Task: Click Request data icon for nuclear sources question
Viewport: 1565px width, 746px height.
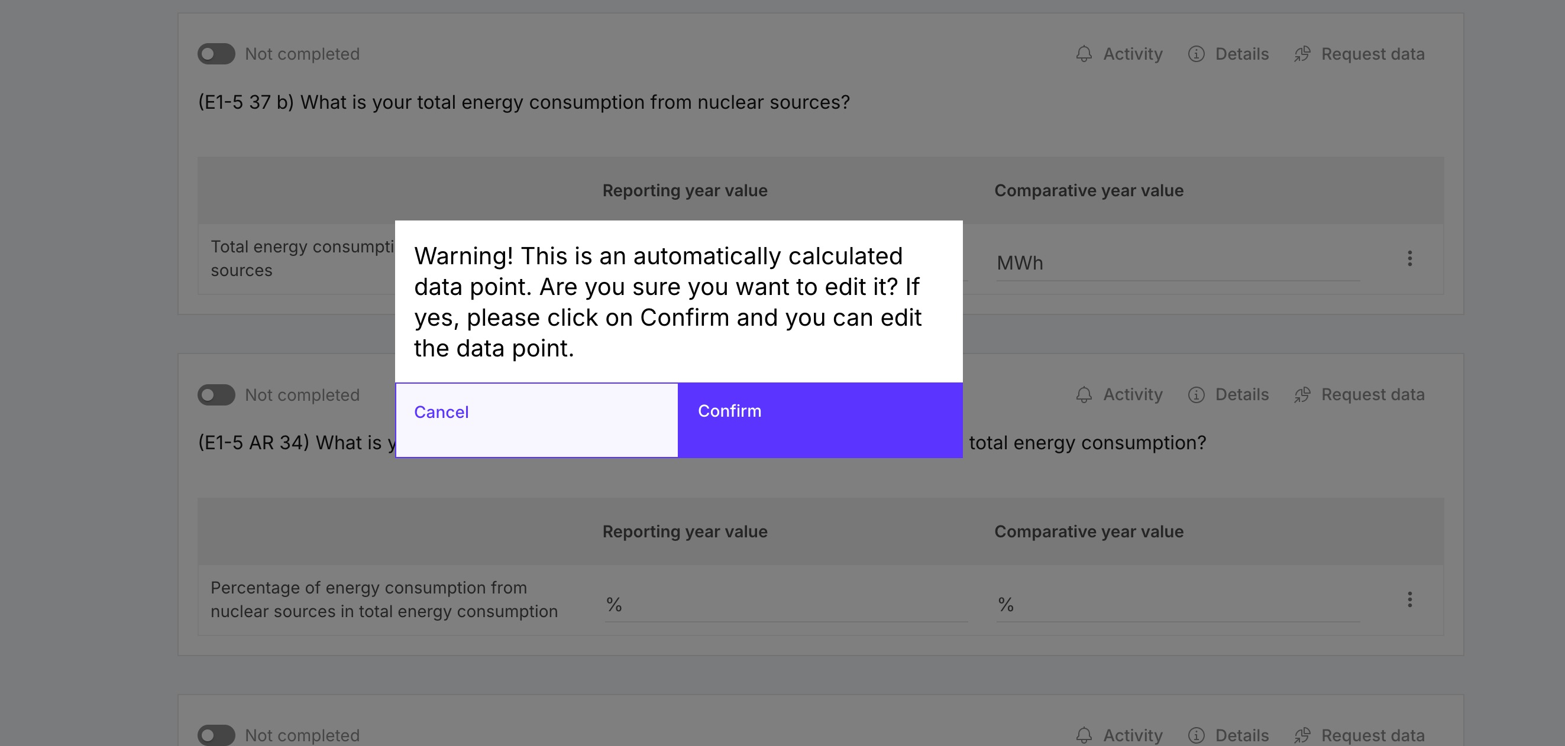Action: tap(1302, 54)
